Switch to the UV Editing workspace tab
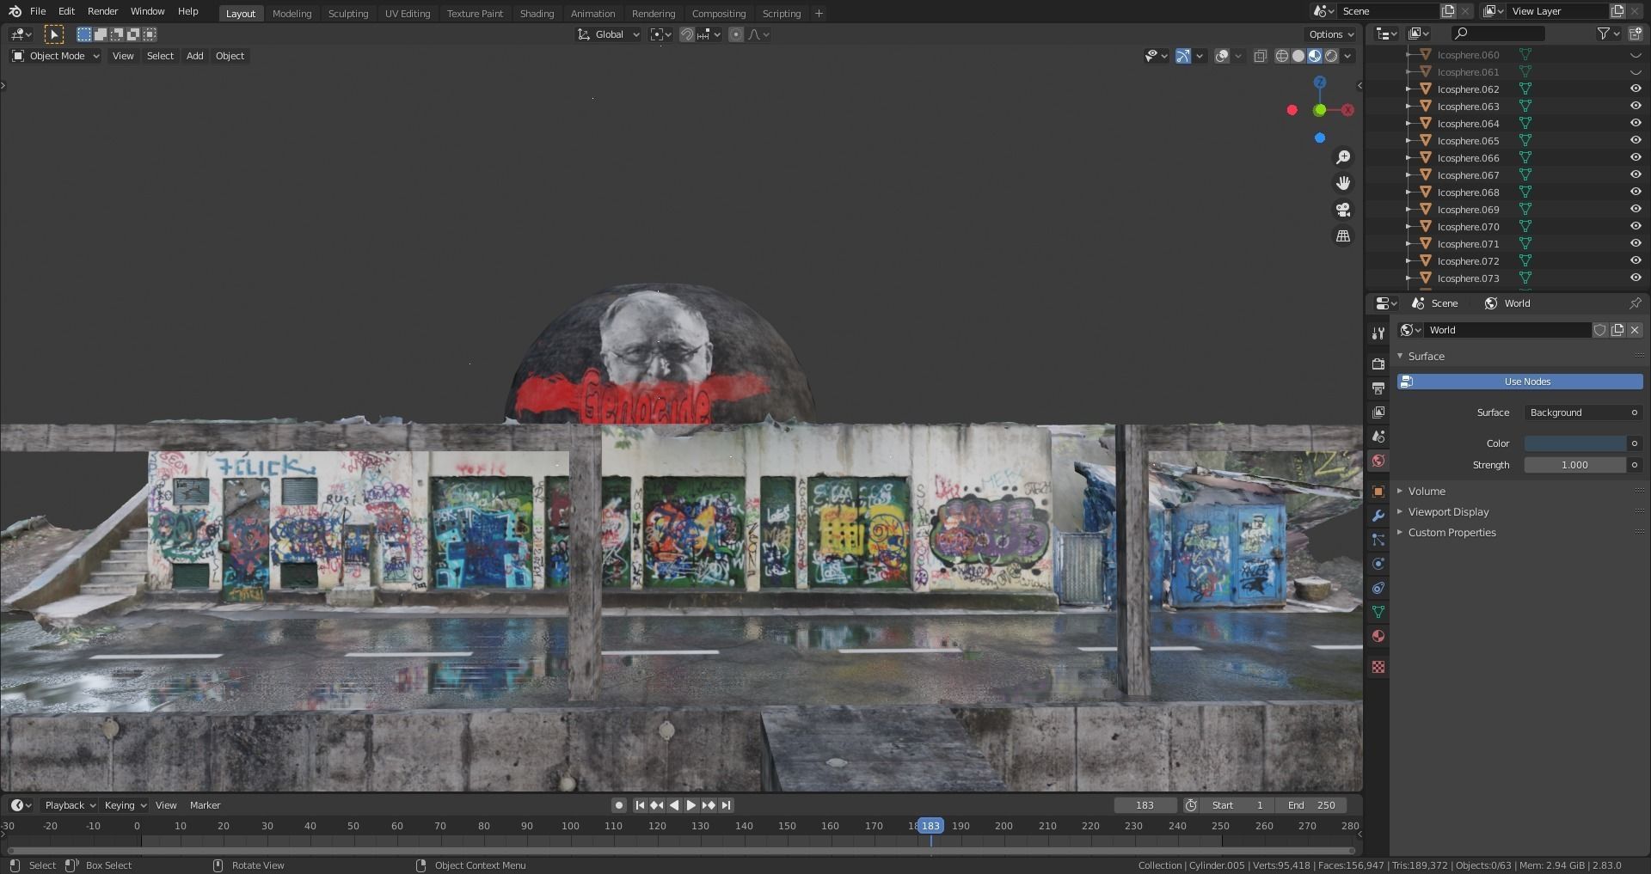 point(408,14)
